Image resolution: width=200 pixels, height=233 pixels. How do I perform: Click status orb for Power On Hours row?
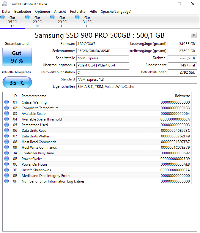pos(7,164)
